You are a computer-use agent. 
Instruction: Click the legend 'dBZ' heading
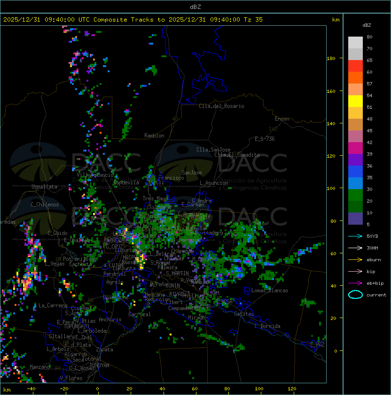point(367,25)
